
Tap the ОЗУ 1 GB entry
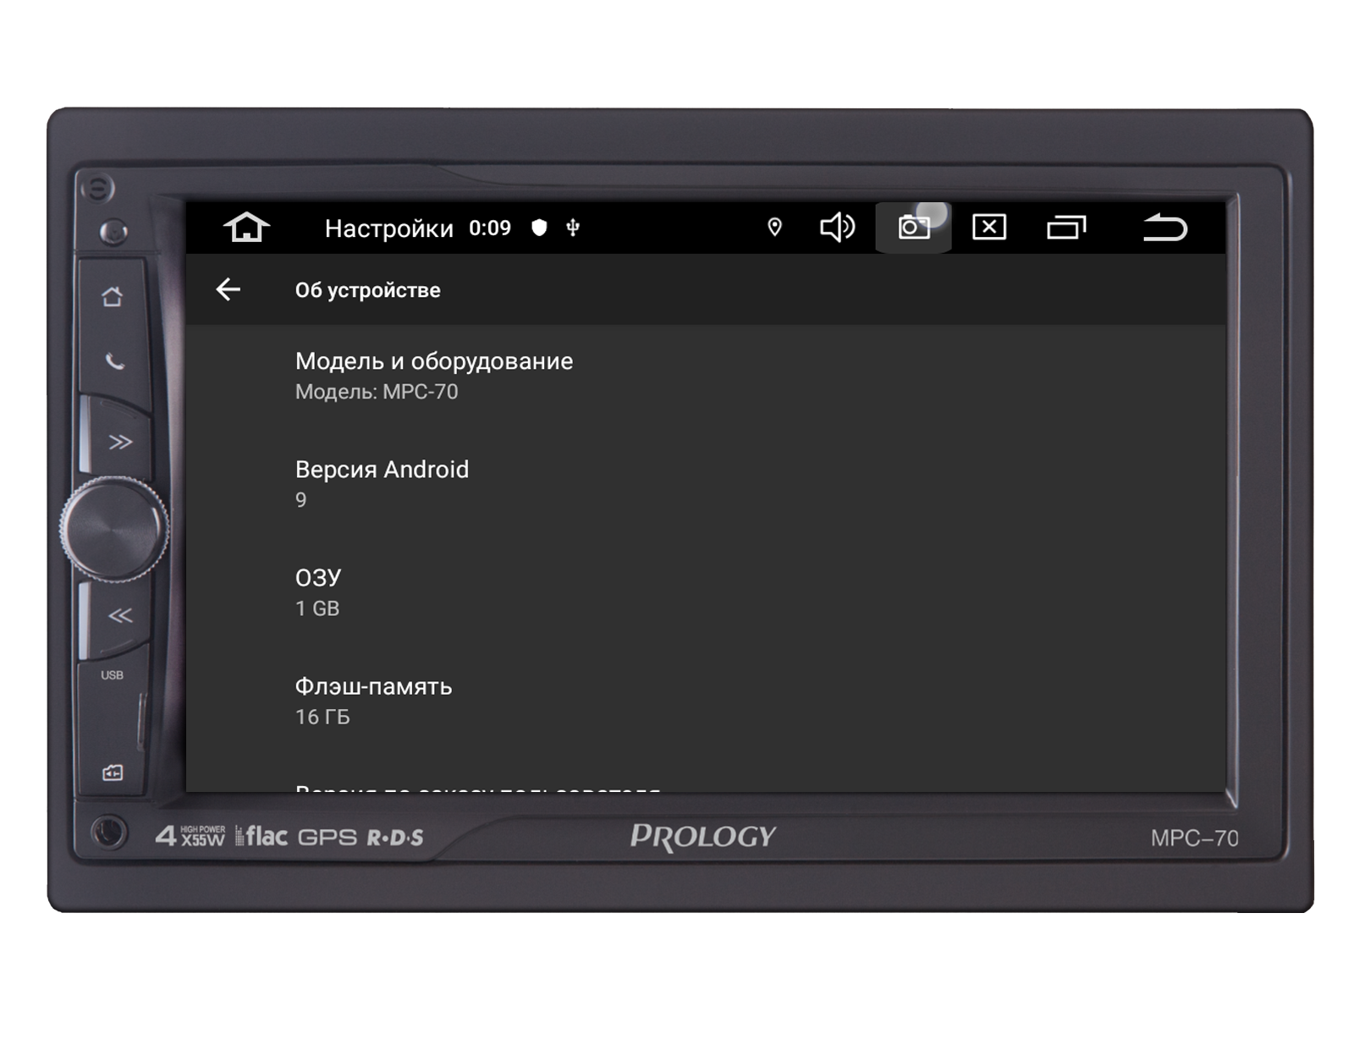(318, 592)
